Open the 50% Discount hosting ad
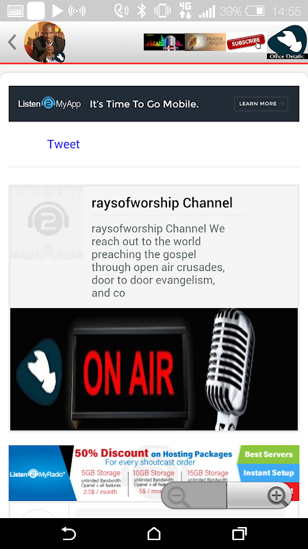 click(154, 473)
